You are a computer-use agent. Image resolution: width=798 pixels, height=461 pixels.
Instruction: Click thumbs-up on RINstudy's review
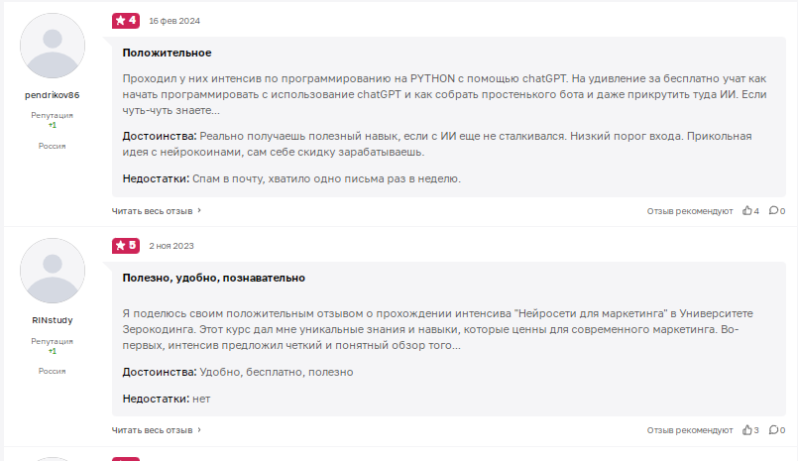click(746, 430)
